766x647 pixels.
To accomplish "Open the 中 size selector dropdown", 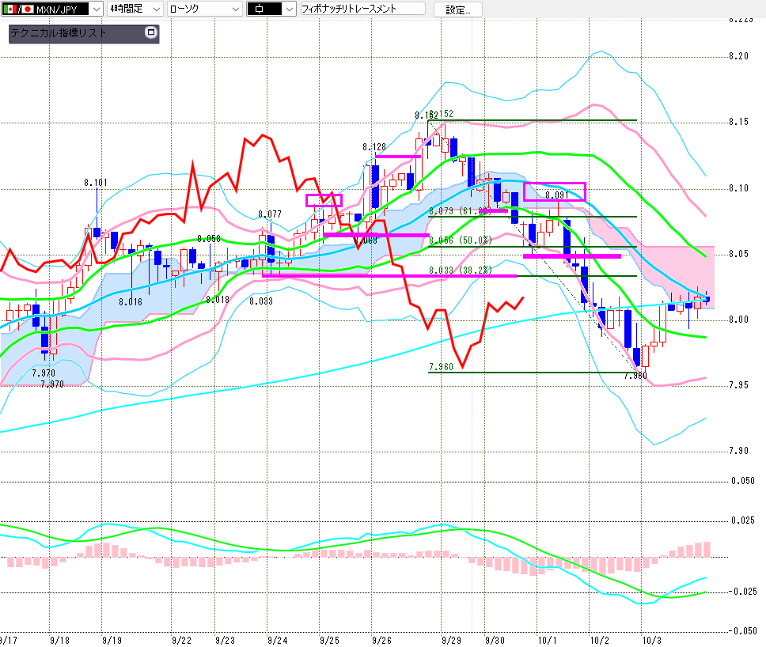I will point(289,9).
